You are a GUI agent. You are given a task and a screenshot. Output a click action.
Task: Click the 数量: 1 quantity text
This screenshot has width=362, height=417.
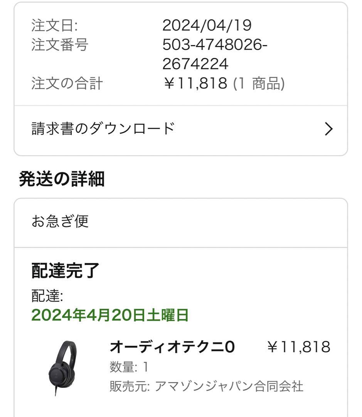tap(129, 367)
